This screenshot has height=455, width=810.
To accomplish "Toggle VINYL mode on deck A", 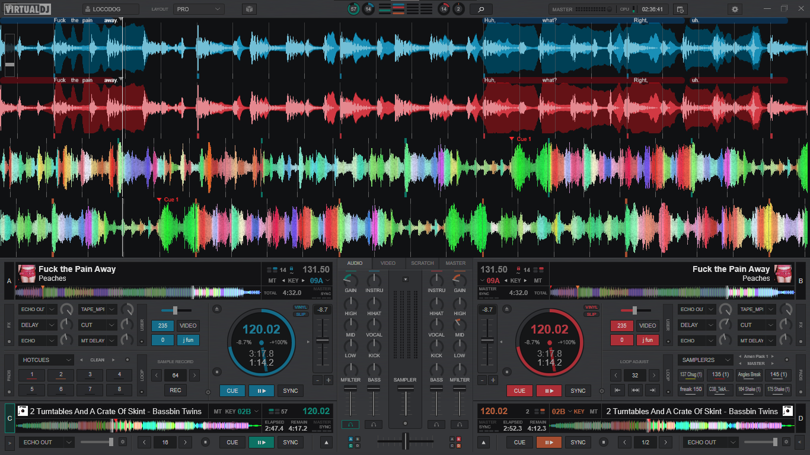I will (301, 307).
